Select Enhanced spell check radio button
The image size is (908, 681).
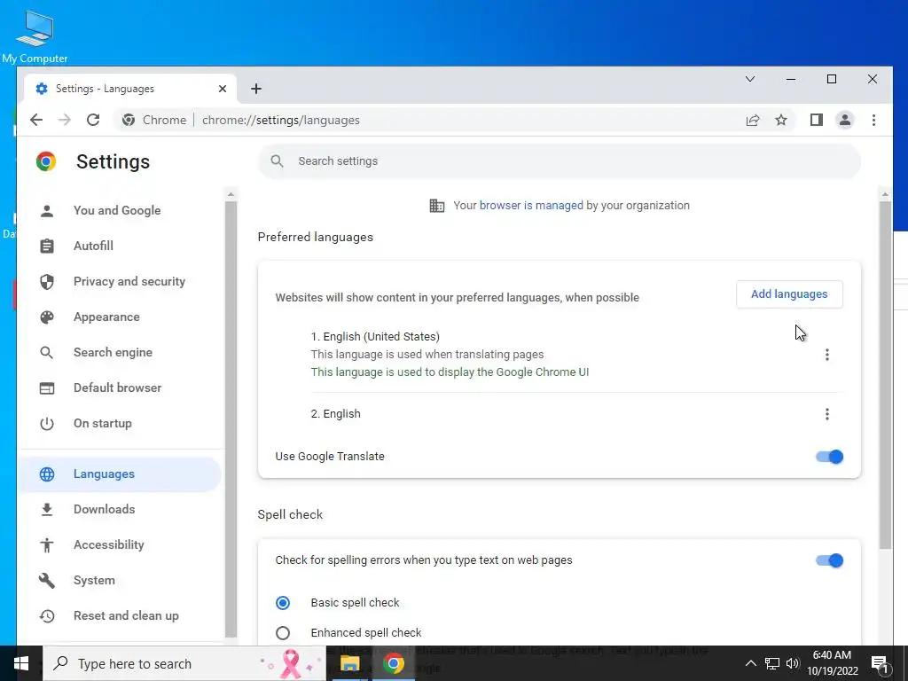coord(283,633)
